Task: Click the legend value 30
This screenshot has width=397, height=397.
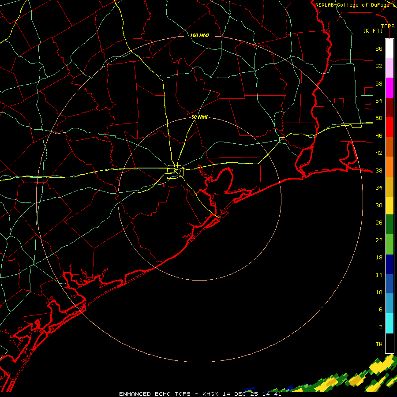Action: [379, 205]
